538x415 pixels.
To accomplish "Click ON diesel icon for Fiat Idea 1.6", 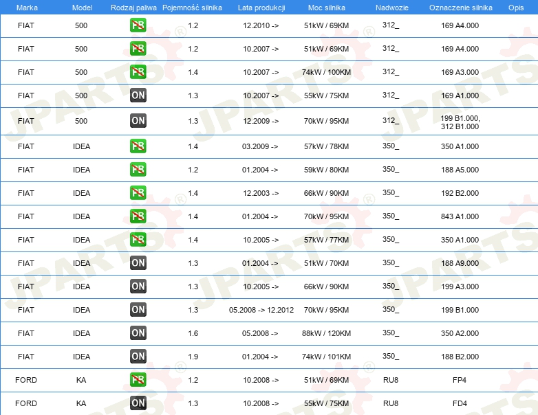I will point(138,333).
